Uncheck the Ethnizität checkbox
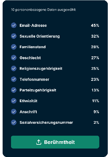 (x=14, y=101)
